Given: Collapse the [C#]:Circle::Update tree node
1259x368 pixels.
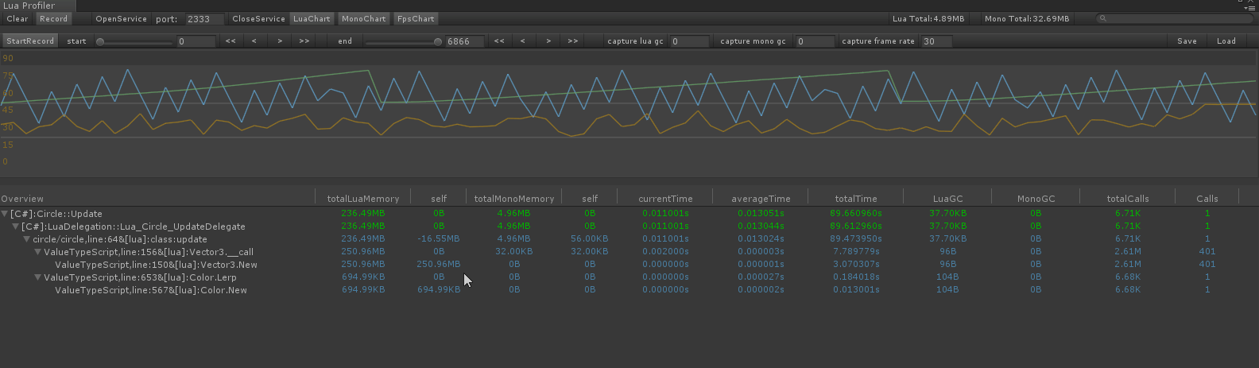Looking at the screenshot, I should point(5,214).
